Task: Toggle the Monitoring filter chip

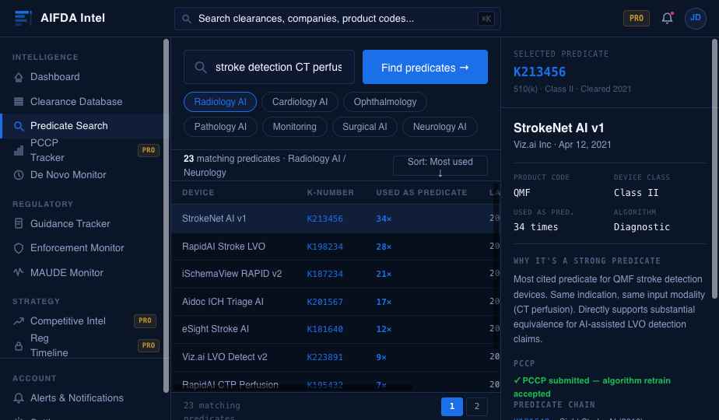Action: [294, 127]
